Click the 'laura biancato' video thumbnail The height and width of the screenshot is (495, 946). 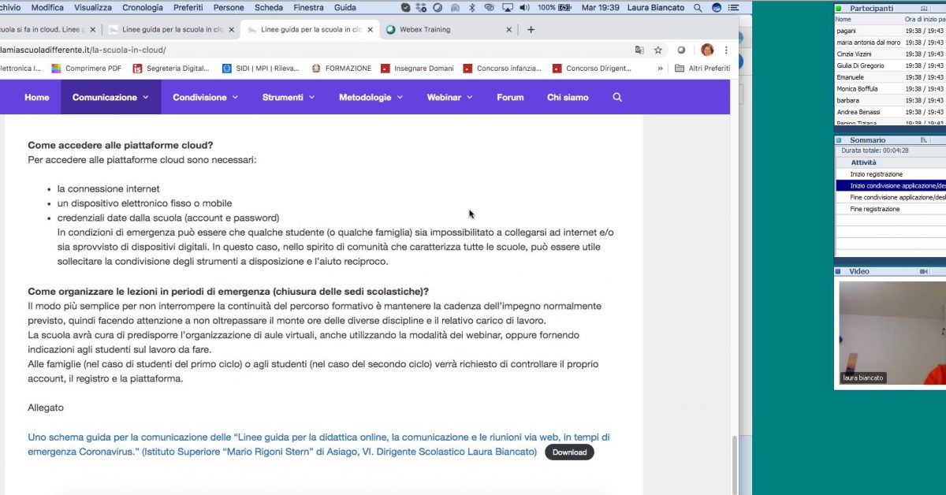coord(892,333)
